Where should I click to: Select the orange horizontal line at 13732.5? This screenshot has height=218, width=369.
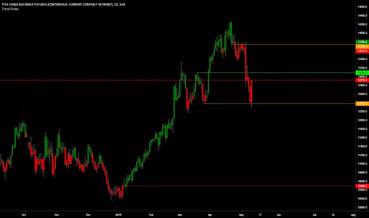point(294,44)
